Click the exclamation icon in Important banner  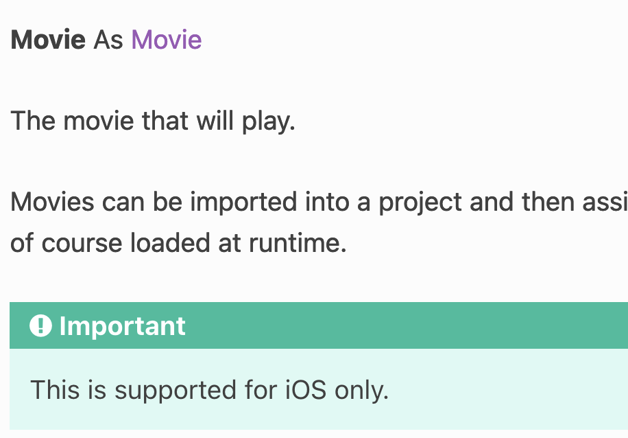40,325
